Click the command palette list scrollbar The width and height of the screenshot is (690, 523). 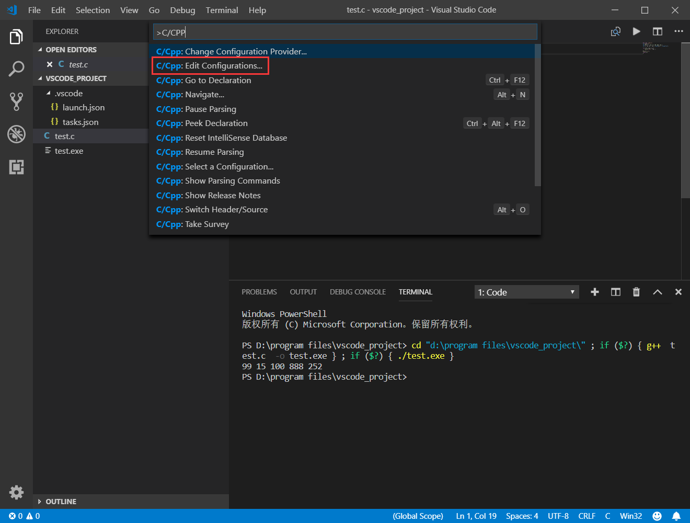[x=537, y=115]
